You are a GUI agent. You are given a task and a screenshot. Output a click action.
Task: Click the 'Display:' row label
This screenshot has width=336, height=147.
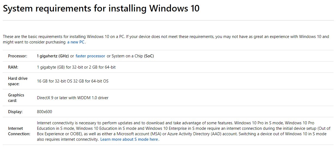click(x=15, y=112)
